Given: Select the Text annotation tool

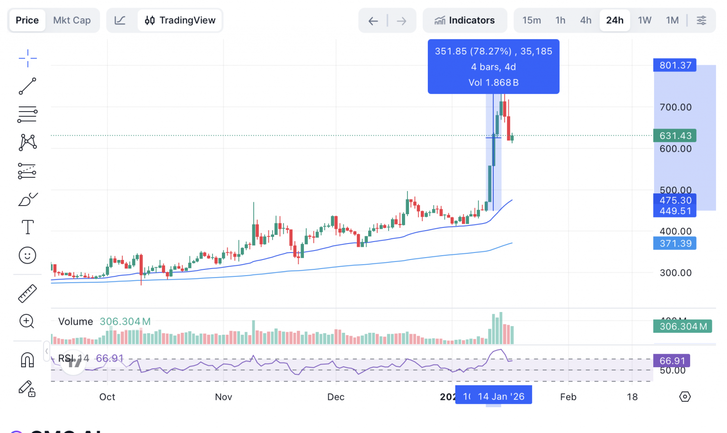Looking at the screenshot, I should tap(27, 227).
